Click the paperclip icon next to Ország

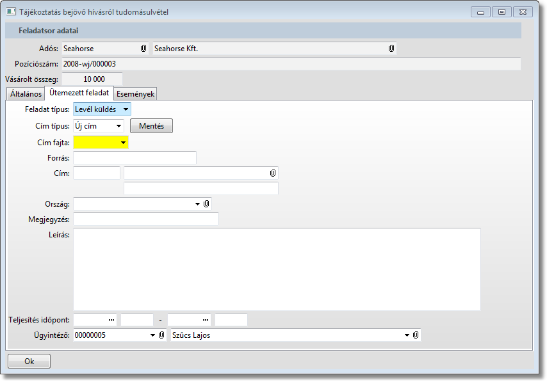pos(206,204)
